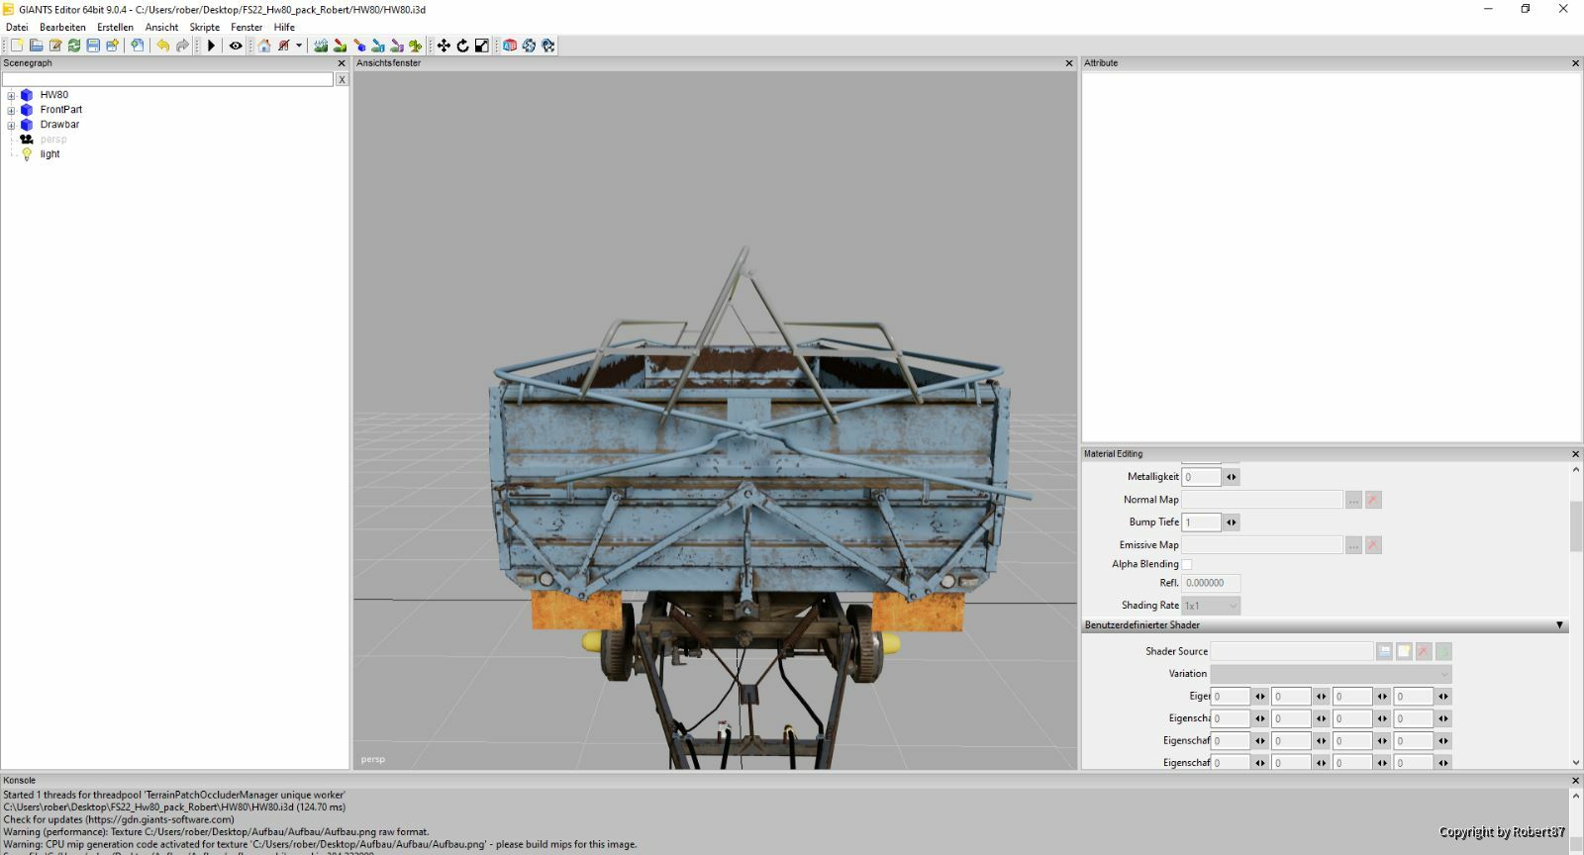Select the scale tool

481,46
